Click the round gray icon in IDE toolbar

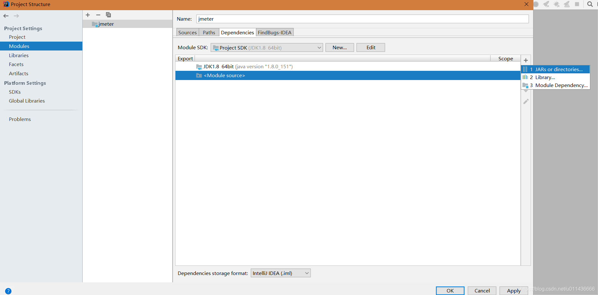click(536, 4)
